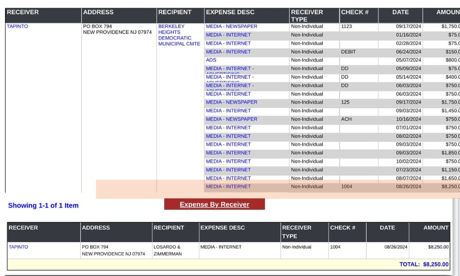Click the TOTAL: $8,250.00 summary row
Image resolution: width=460 pixels, height=276 pixels.
pyautogui.click(x=423, y=264)
